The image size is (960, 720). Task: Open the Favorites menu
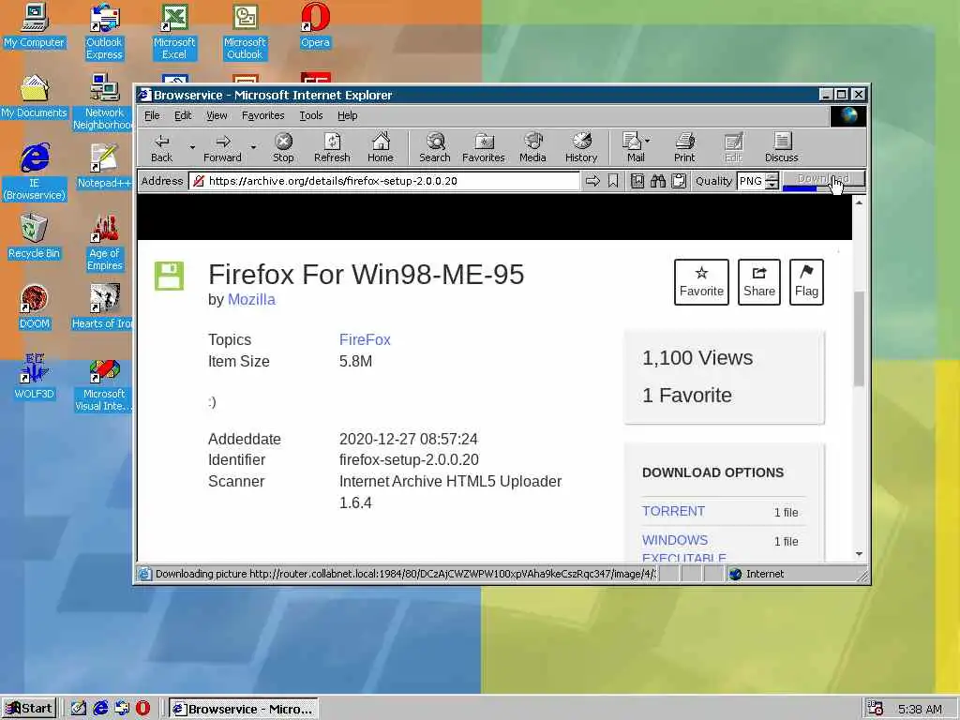click(x=262, y=115)
